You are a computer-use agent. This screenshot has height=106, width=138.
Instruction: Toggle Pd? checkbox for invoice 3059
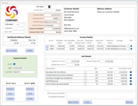click(131, 46)
